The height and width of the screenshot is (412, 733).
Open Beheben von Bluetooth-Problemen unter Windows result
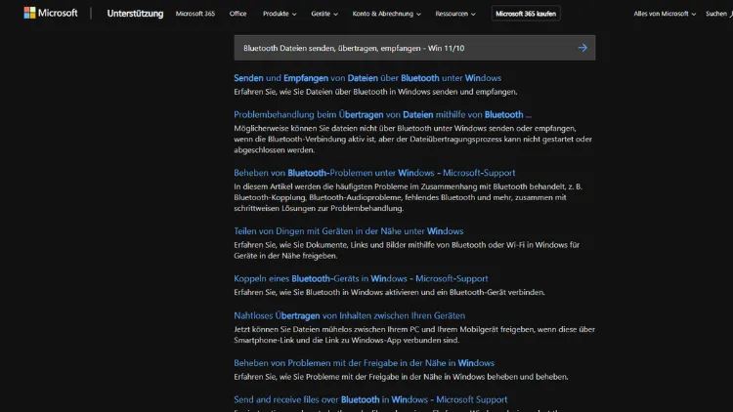(374, 173)
